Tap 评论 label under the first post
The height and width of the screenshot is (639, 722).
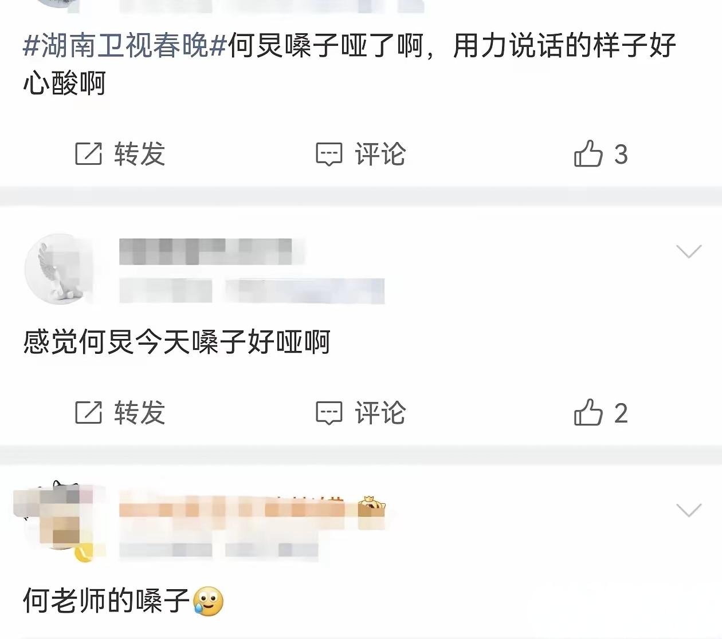(x=380, y=154)
